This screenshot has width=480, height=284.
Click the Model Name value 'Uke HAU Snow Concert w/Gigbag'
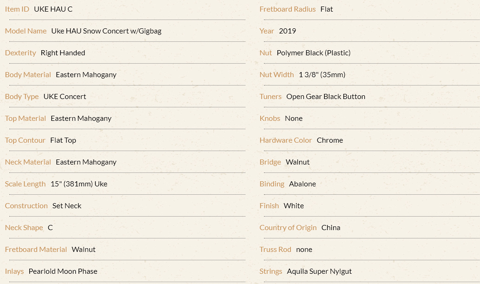106,31
